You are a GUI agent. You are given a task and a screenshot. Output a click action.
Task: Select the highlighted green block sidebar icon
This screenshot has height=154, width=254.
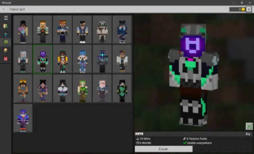[6, 42]
